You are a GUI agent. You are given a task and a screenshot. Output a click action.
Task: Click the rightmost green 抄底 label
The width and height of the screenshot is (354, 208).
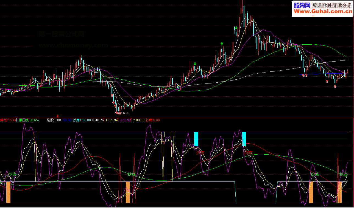click(x=343, y=174)
